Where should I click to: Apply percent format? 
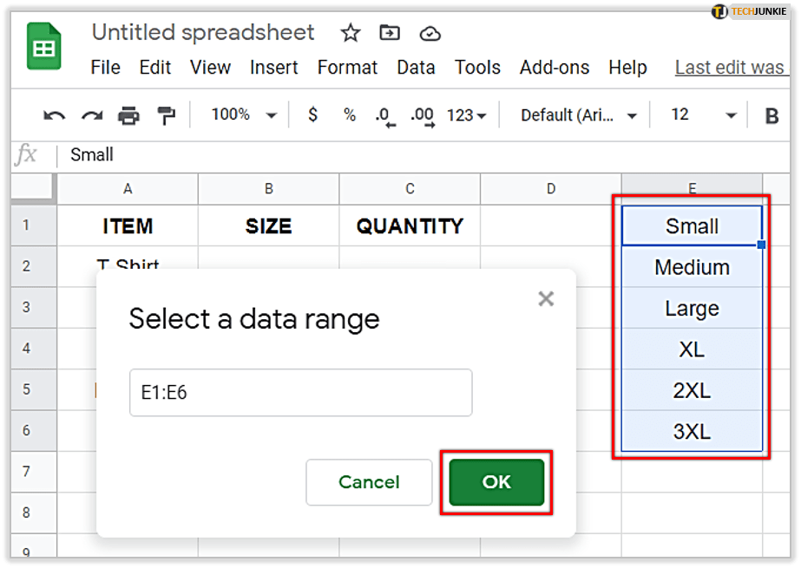(x=350, y=114)
